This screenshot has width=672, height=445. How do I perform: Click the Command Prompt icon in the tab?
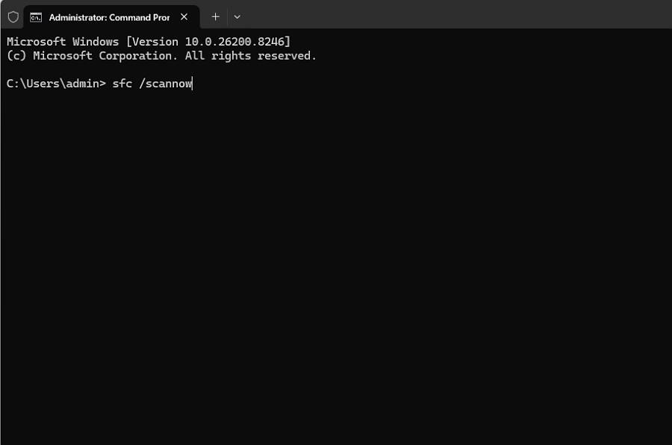36,16
